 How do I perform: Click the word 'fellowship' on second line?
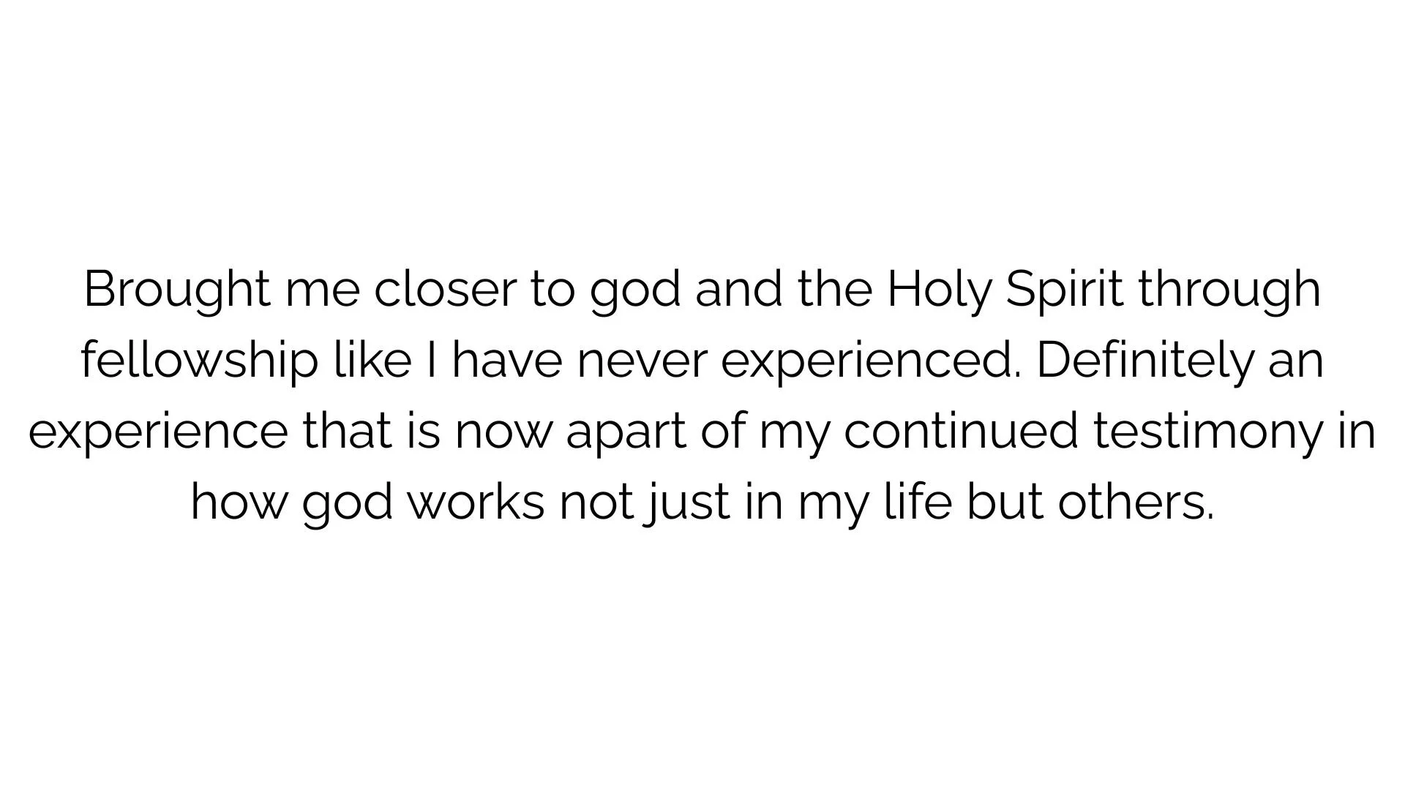[200, 361]
